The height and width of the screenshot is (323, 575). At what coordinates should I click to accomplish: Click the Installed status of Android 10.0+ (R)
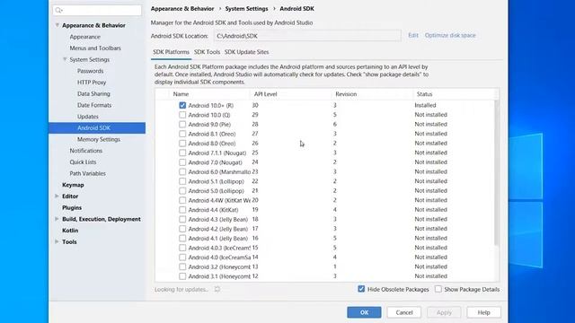tap(425, 105)
